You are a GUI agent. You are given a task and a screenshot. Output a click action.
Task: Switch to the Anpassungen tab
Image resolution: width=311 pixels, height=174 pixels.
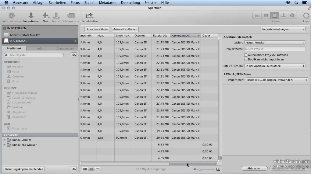coord(66,48)
